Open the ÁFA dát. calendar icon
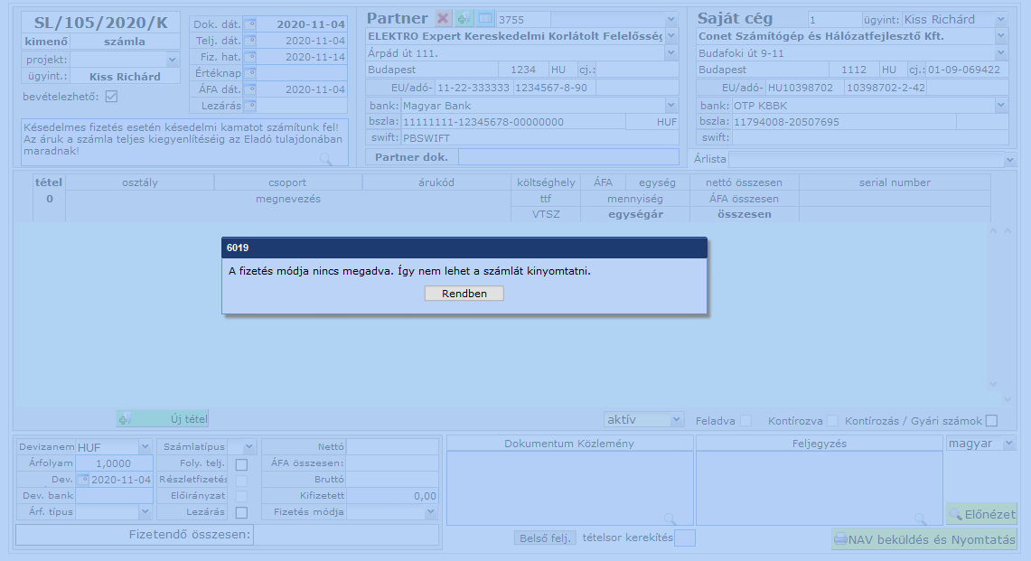 [250, 89]
